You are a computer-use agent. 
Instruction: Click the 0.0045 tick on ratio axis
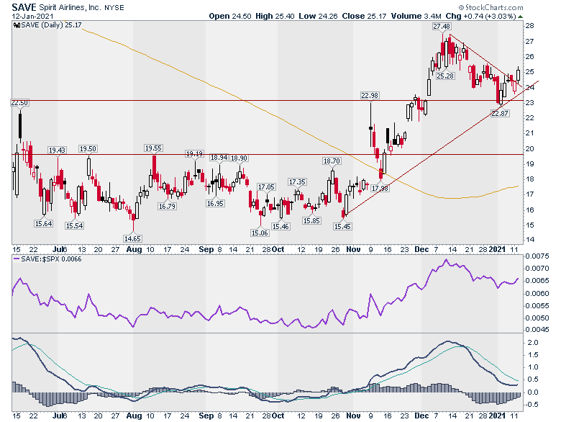pyautogui.click(x=537, y=330)
